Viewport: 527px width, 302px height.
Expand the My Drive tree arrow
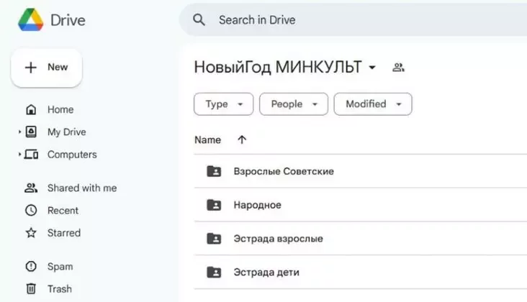(19, 132)
